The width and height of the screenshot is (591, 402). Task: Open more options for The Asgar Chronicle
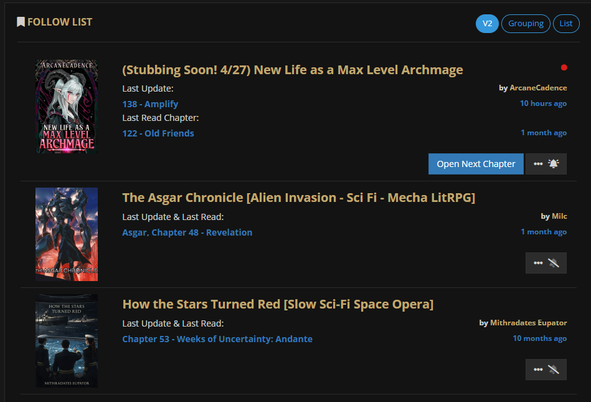coord(538,263)
